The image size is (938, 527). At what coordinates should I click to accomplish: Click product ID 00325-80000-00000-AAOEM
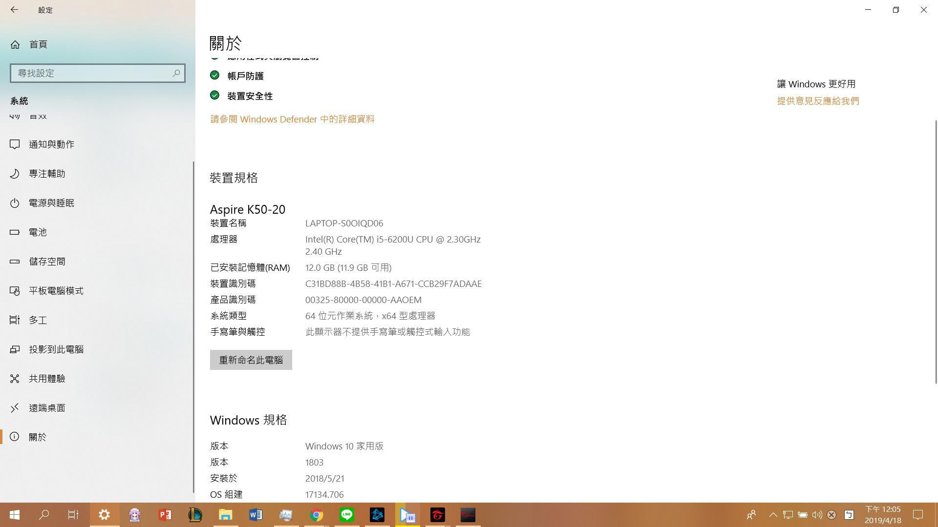363,300
